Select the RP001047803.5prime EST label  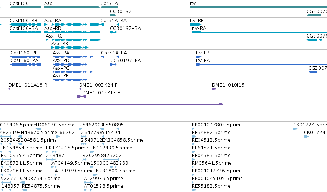217,125
